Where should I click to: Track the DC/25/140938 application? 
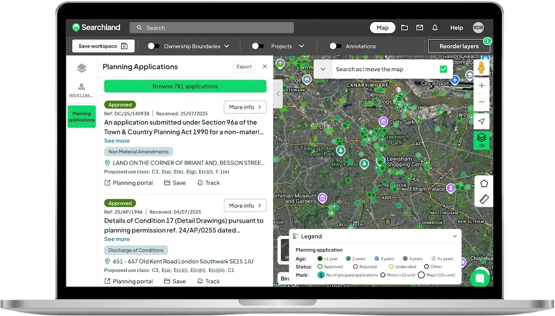click(x=209, y=183)
